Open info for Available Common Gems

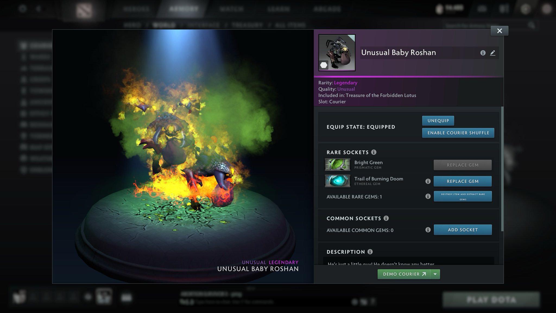(x=428, y=230)
